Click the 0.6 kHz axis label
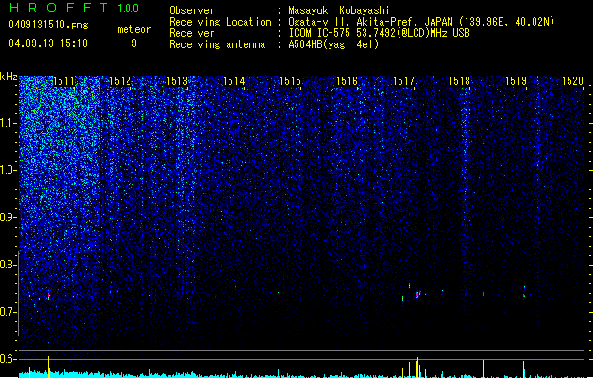Image resolution: width=594 pixels, height=378 pixels. tap(8, 359)
